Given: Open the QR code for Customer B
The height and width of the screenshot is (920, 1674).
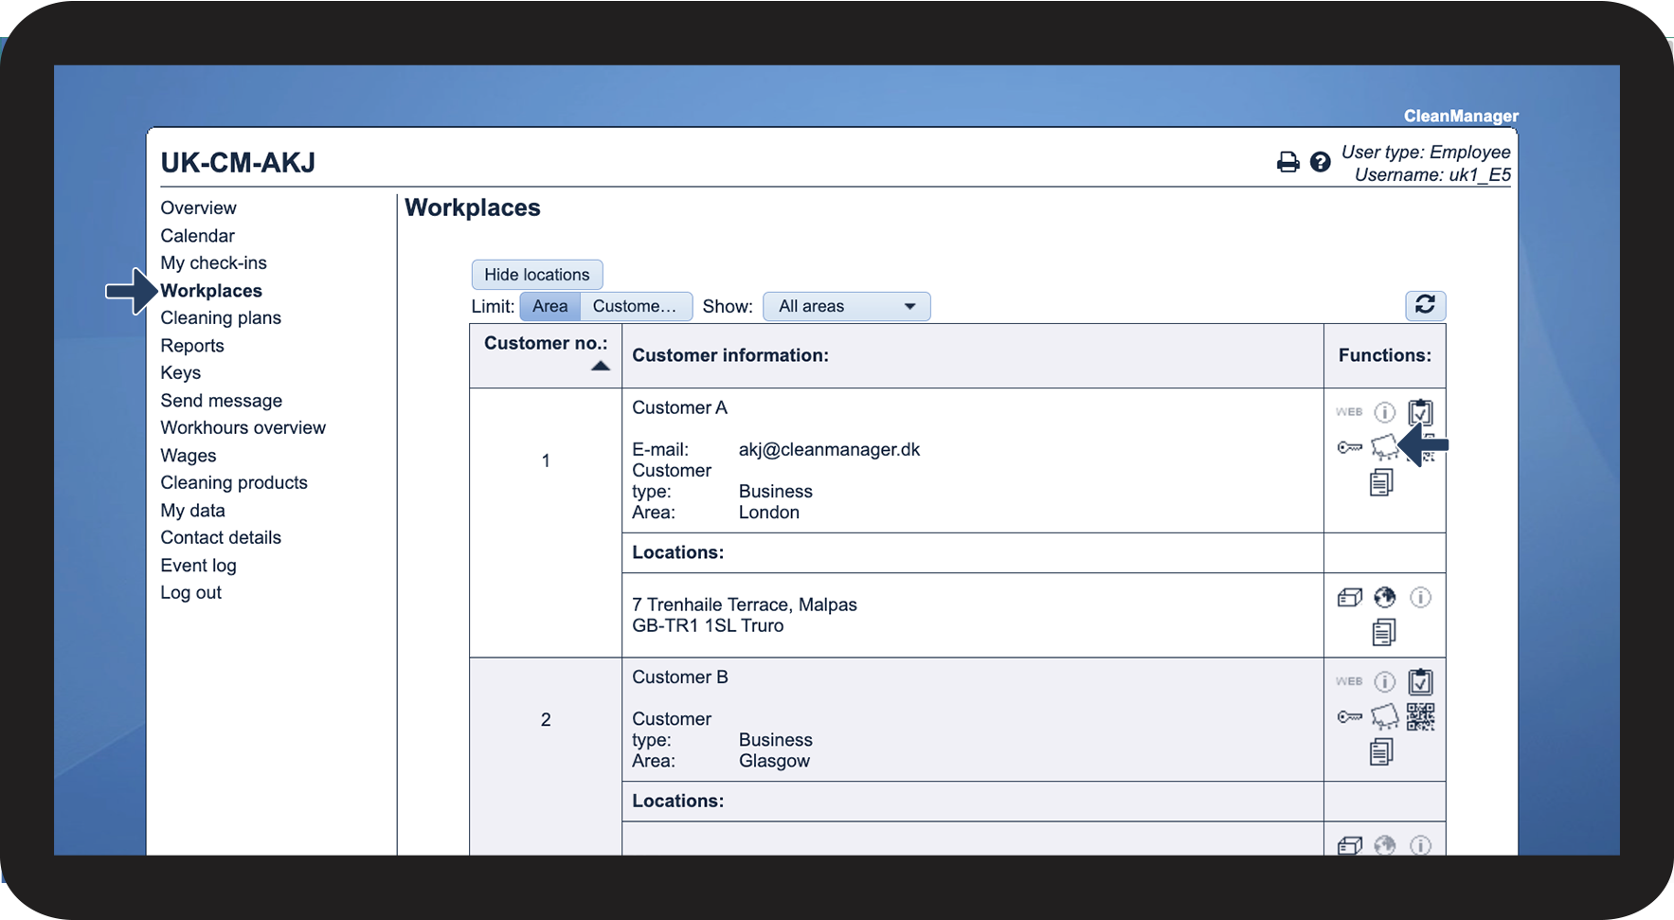Looking at the screenshot, I should tap(1419, 717).
